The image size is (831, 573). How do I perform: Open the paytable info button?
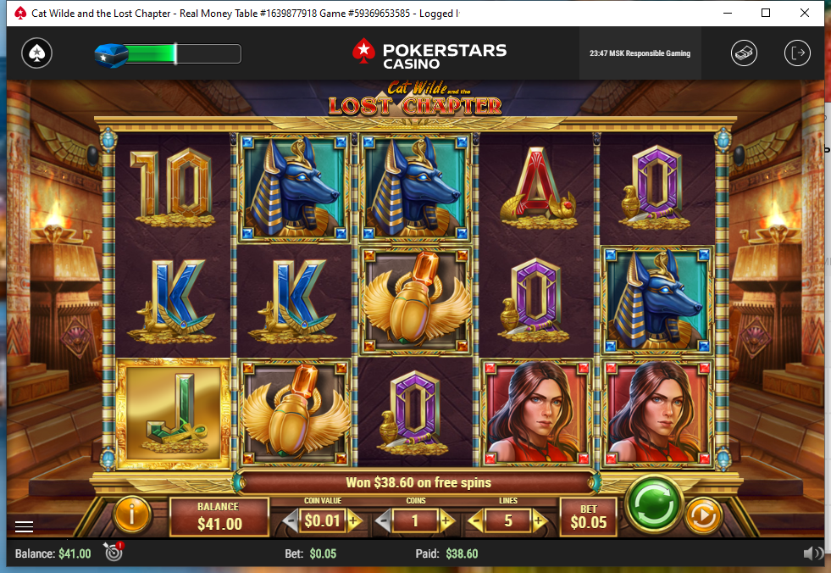[x=131, y=515]
